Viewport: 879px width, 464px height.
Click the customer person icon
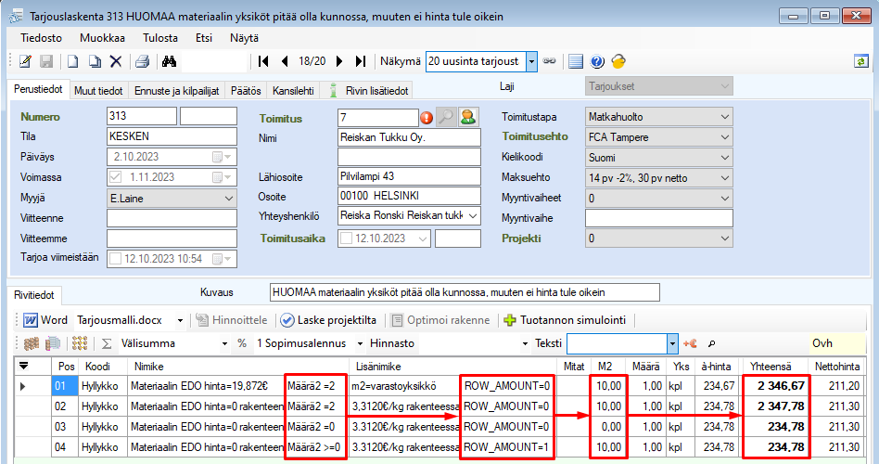[x=468, y=117]
